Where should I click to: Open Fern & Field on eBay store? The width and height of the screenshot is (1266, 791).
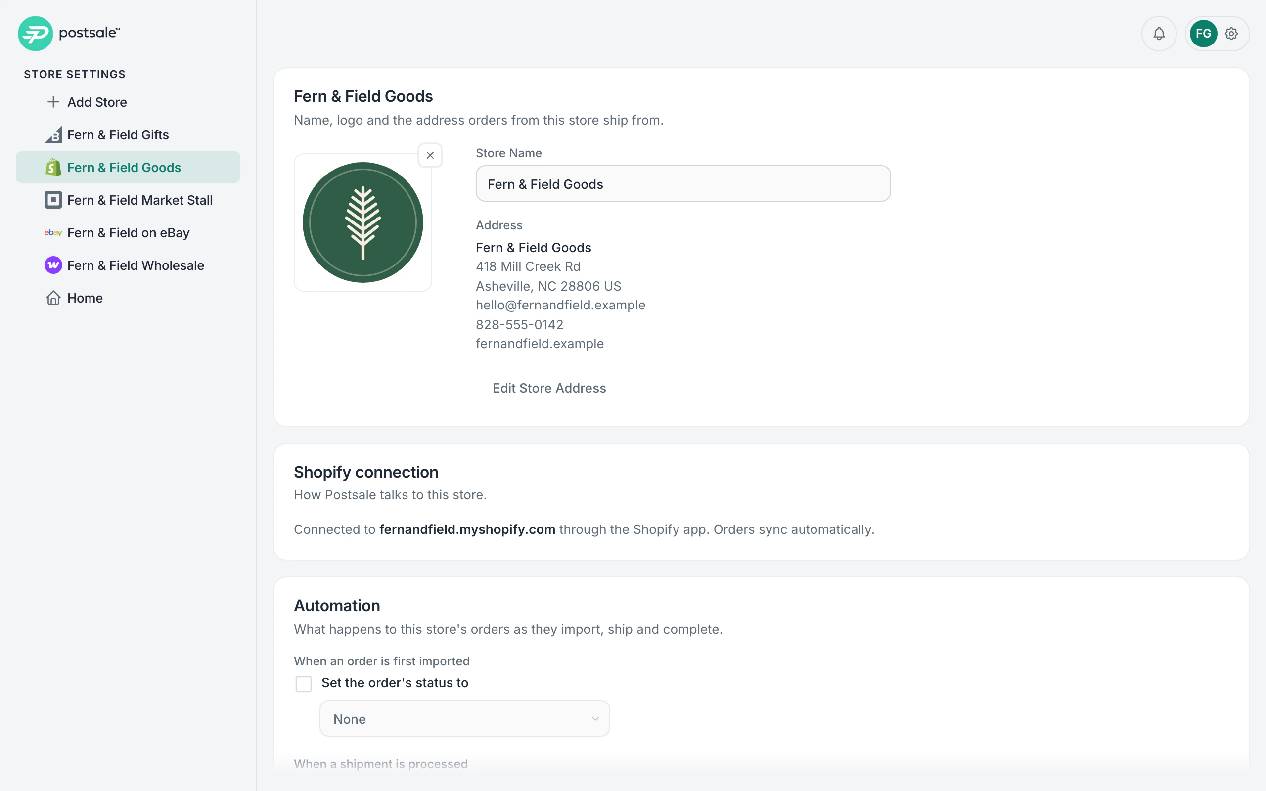point(128,233)
